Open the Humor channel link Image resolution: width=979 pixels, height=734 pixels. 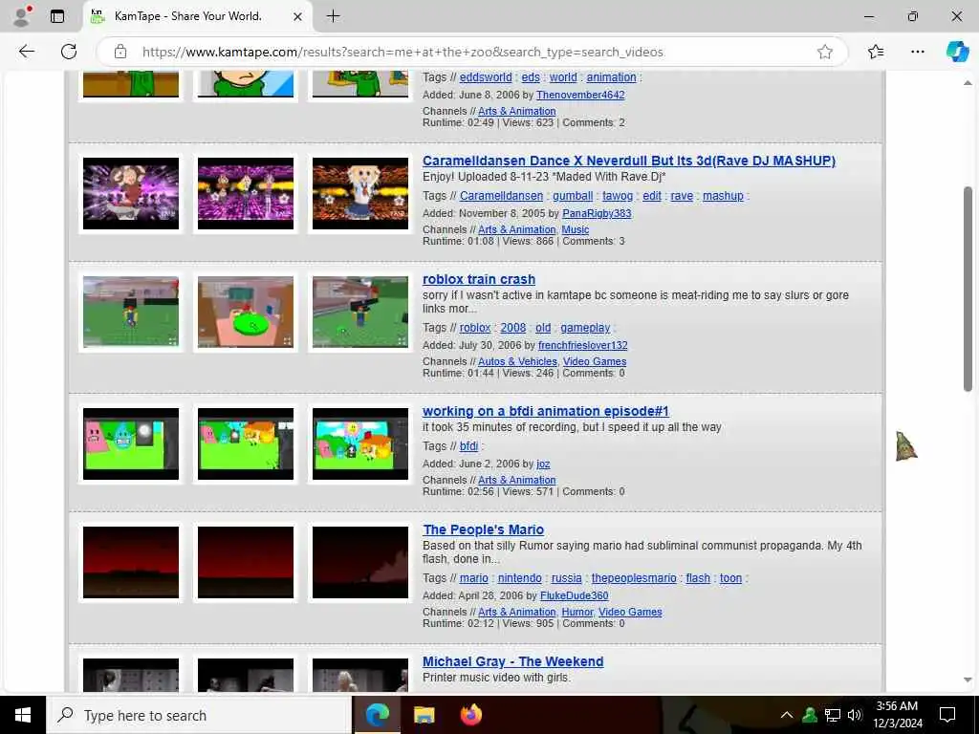[x=577, y=613]
